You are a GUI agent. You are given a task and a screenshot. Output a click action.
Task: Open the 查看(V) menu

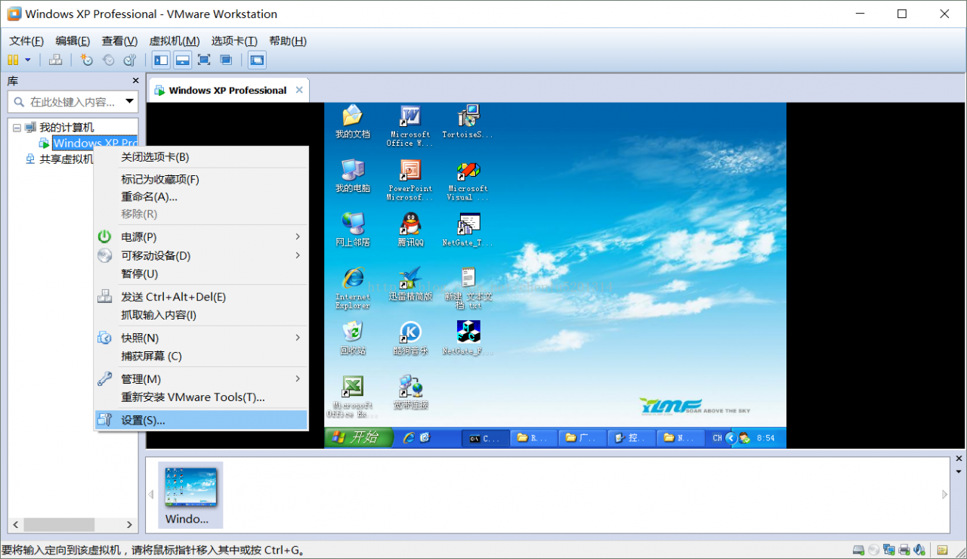[x=119, y=41]
